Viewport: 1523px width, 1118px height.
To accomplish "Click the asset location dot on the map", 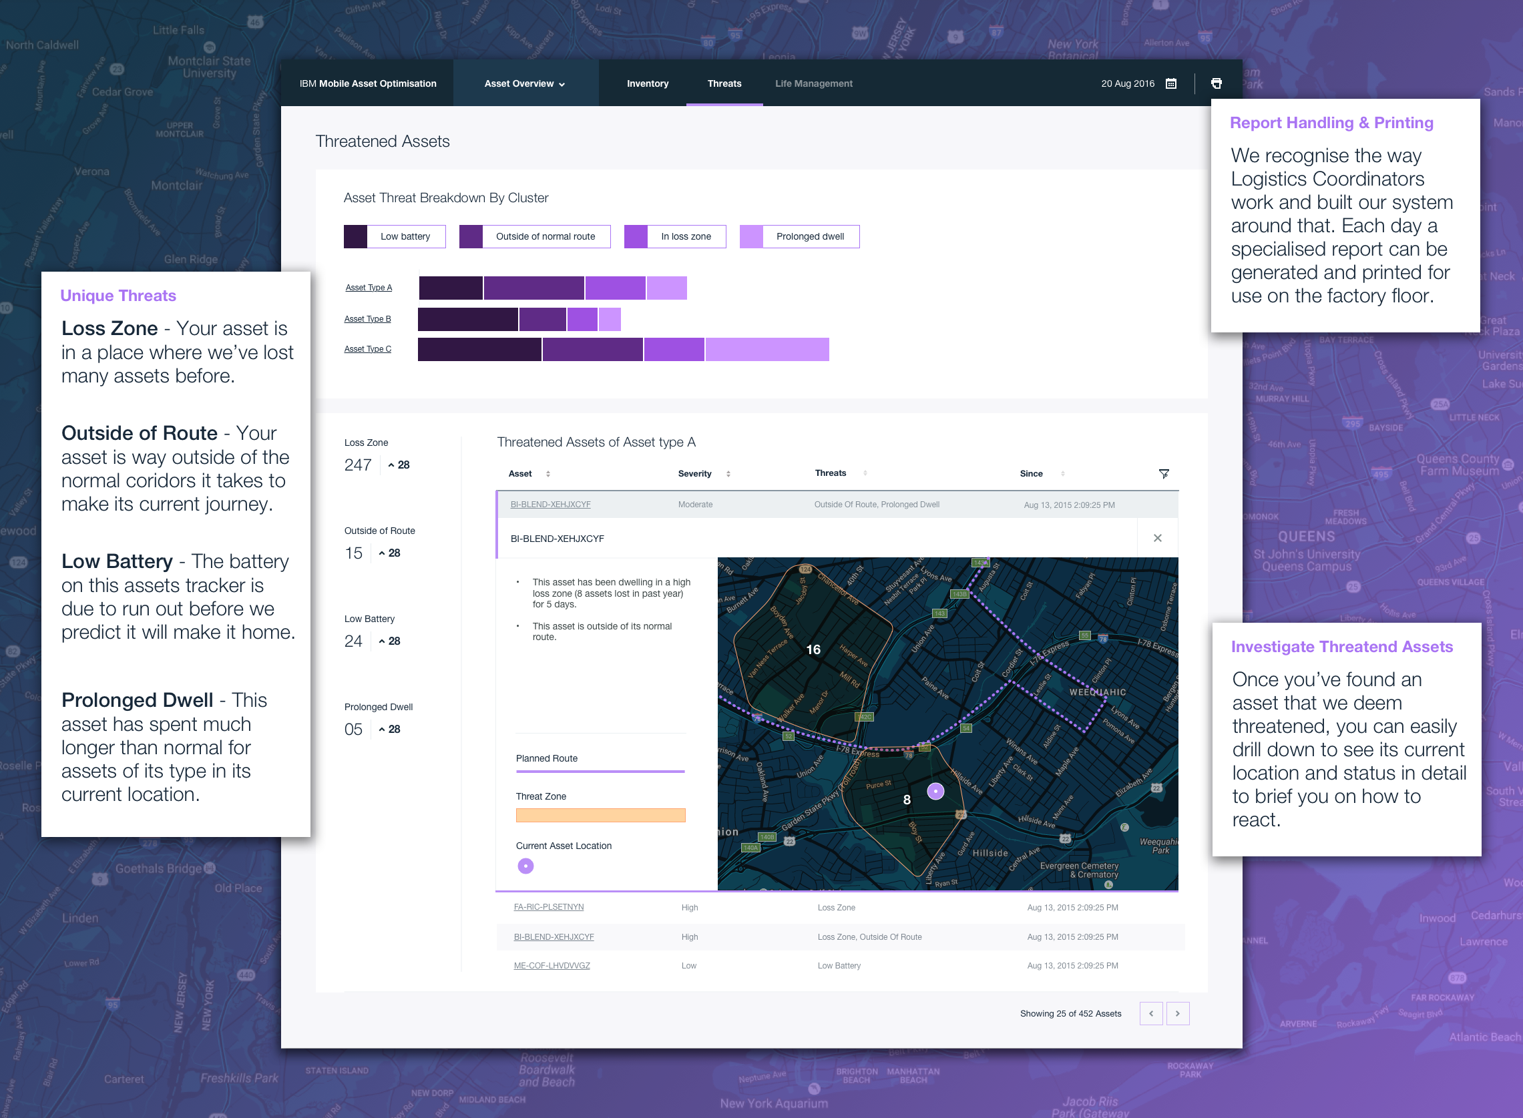I will click(x=935, y=790).
